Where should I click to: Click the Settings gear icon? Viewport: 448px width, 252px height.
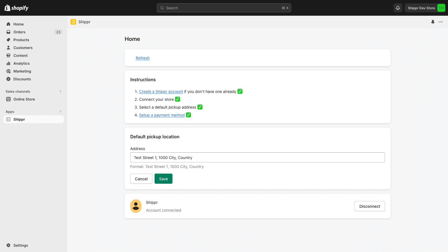[x=8, y=245]
